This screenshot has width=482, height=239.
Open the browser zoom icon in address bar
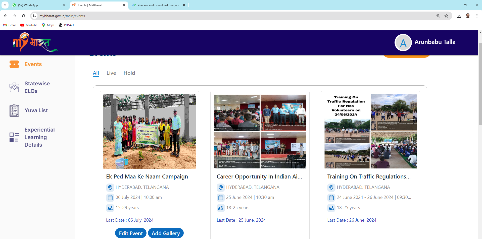[438, 16]
